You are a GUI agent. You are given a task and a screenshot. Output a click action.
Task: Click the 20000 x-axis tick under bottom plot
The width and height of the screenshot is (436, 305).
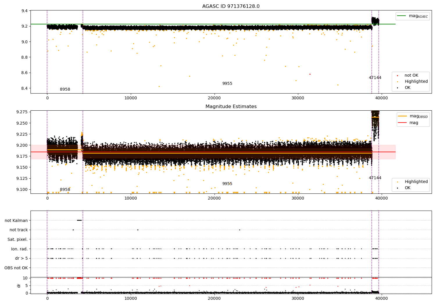tap(215, 299)
